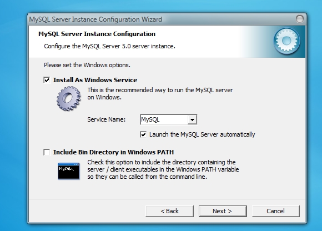The width and height of the screenshot is (322, 231).
Task: Click the recommended way description text
Action: click(160, 94)
